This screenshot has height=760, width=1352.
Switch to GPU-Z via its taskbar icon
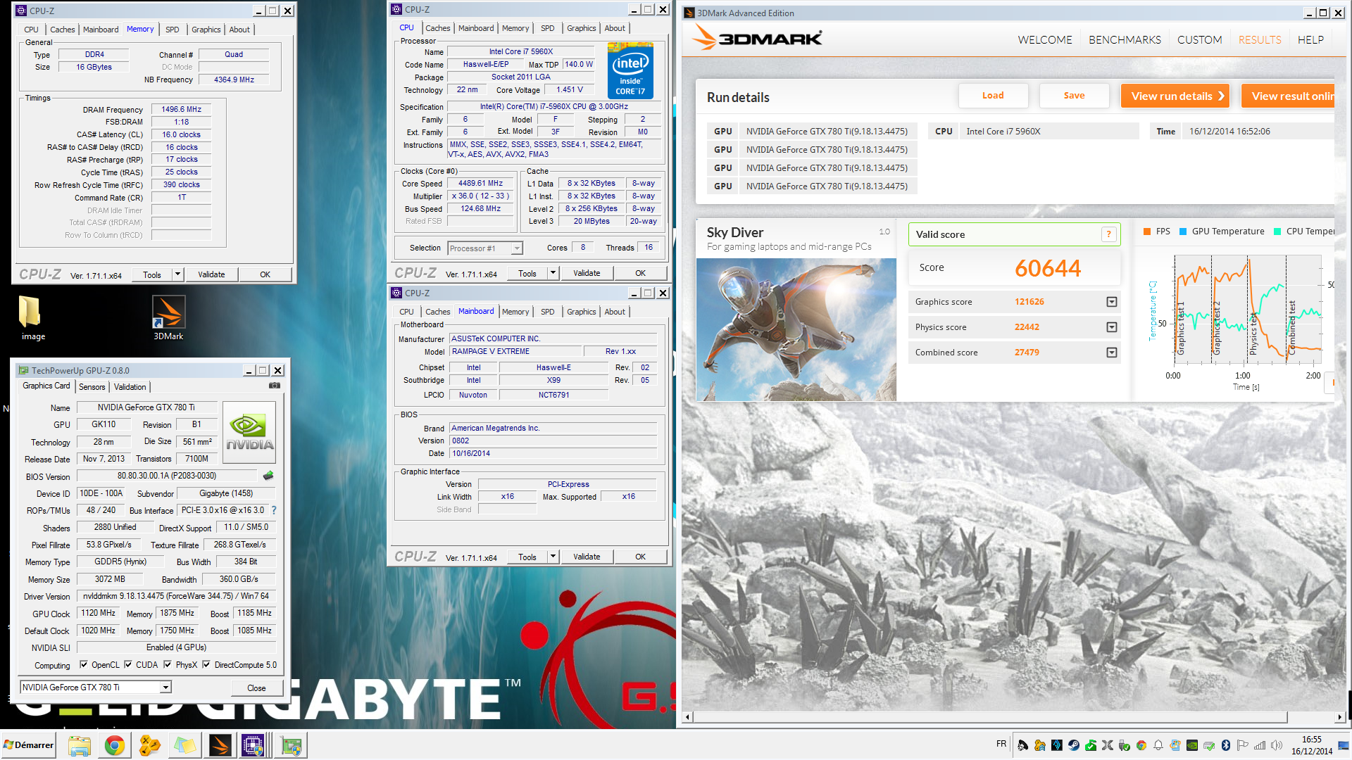(x=291, y=745)
